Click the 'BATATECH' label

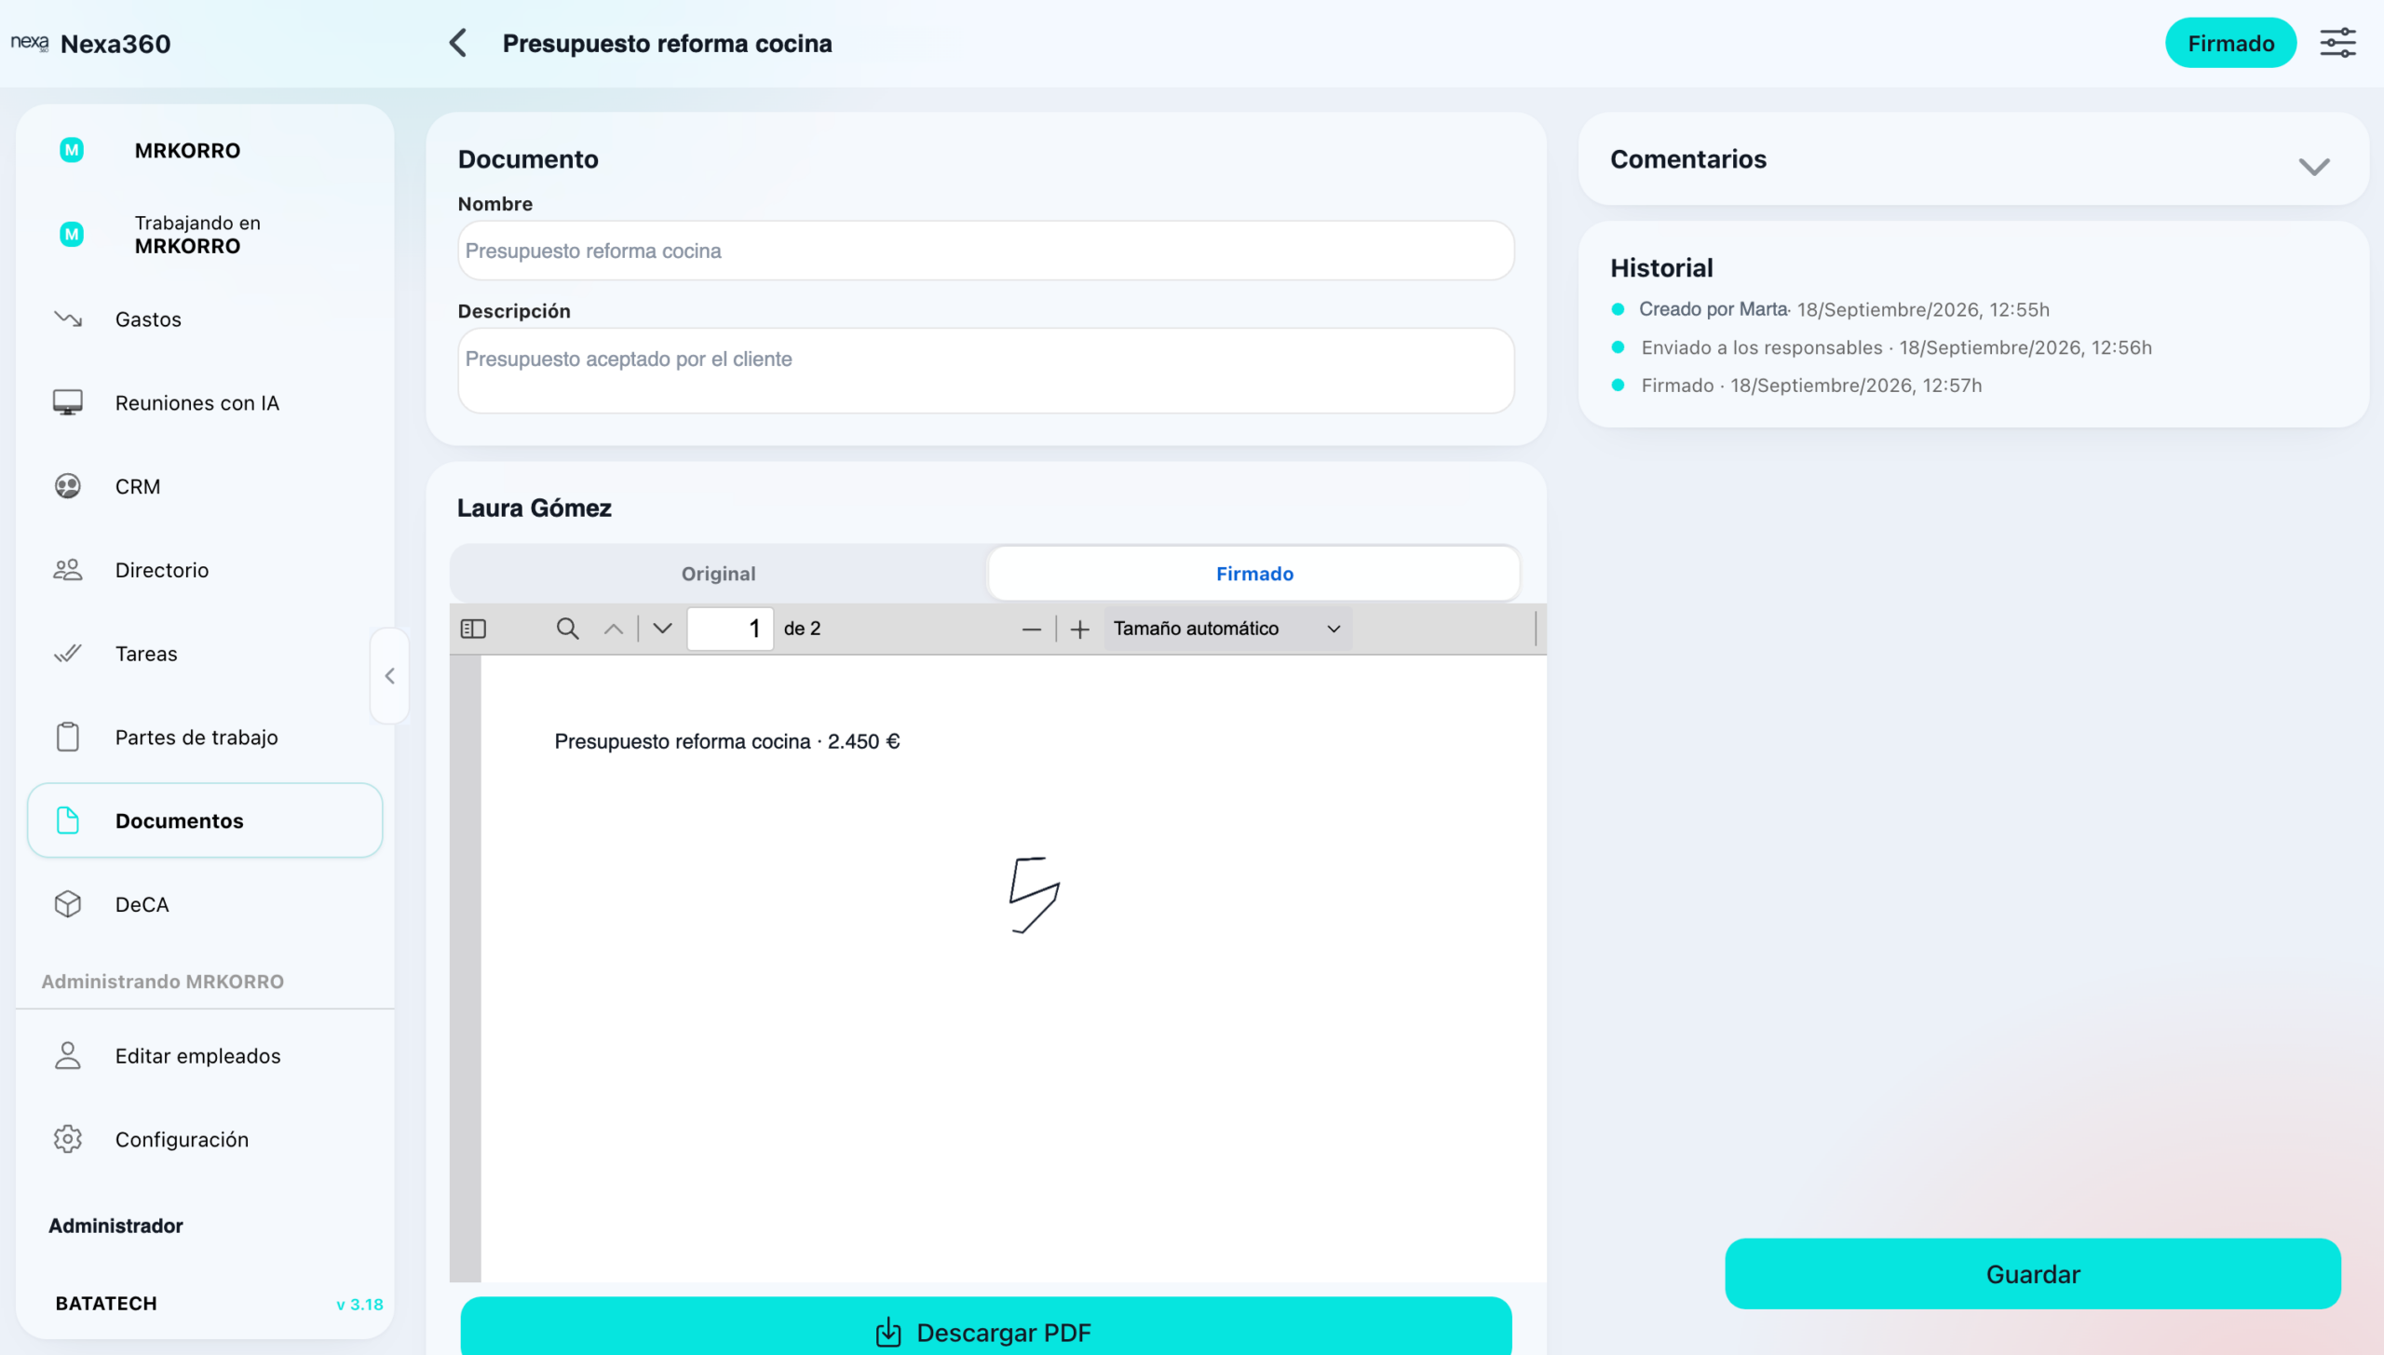pos(106,1304)
